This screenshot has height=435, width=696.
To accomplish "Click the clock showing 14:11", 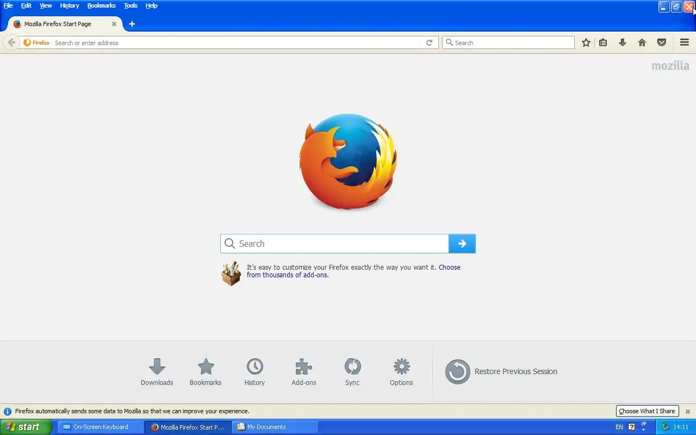I will [x=681, y=427].
